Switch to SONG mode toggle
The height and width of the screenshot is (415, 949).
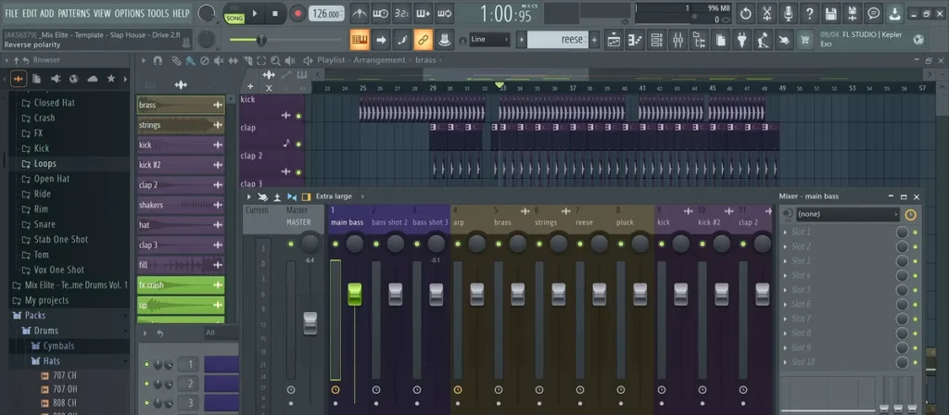coord(234,19)
